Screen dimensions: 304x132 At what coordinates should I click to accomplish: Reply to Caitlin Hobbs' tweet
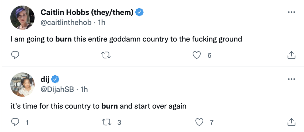(15, 55)
